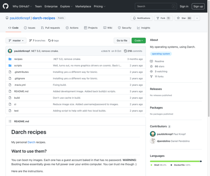210x176 pixels.
Task: View the 218 commits history
Action: (133, 51)
